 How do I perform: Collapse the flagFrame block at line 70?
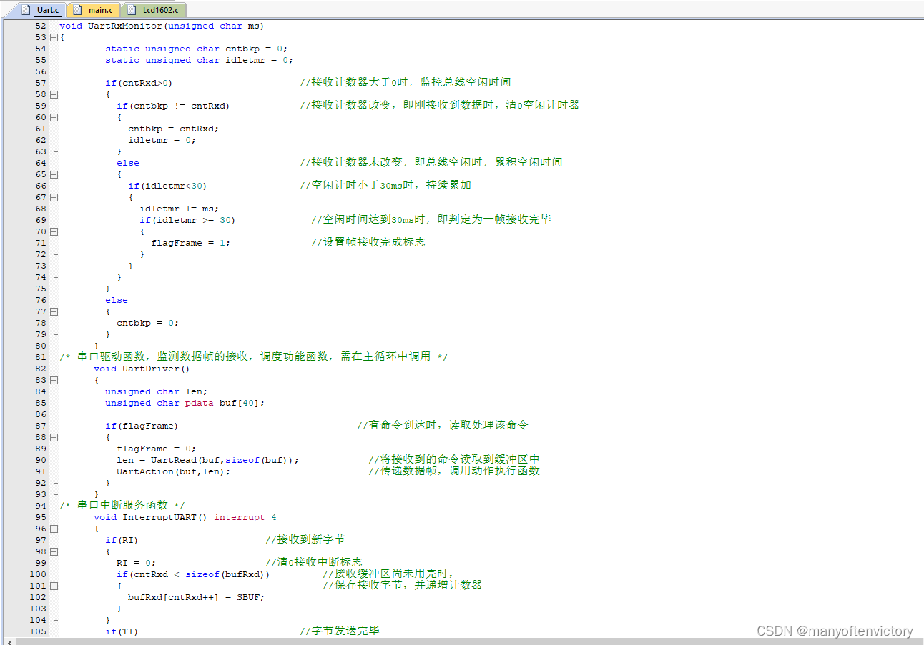pyautogui.click(x=54, y=231)
